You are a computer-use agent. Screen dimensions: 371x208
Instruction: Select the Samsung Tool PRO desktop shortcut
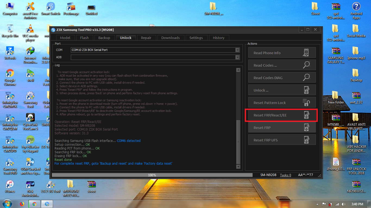click(x=10, y=166)
